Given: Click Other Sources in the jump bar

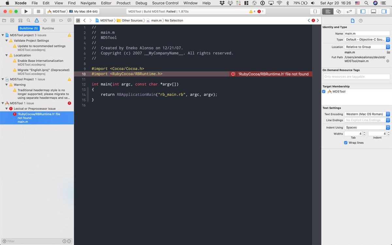Looking at the screenshot, I should click(x=130, y=20).
